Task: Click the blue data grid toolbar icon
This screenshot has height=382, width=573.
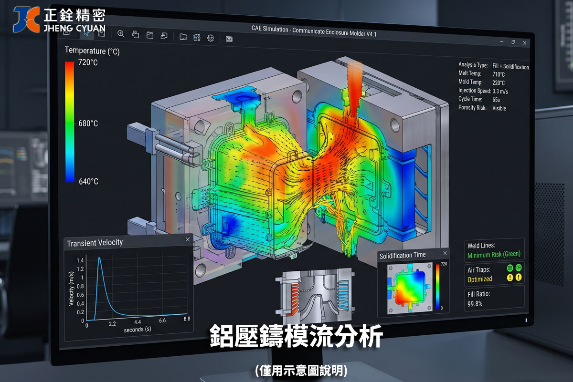Action: [x=197, y=37]
